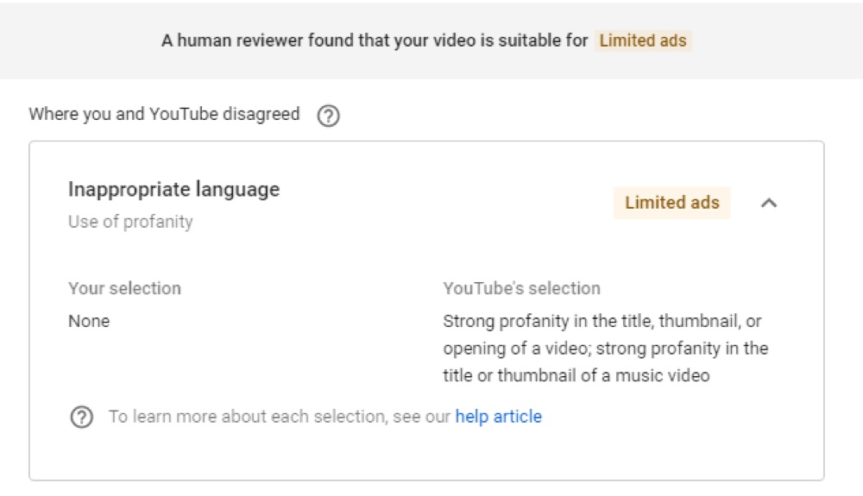Image resolution: width=863 pixels, height=496 pixels.
Task: Click the 'title or thumbnail of a music video' line
Action: [x=576, y=375]
